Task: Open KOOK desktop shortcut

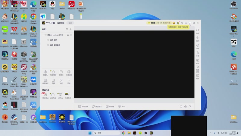Action: (x=5, y=30)
